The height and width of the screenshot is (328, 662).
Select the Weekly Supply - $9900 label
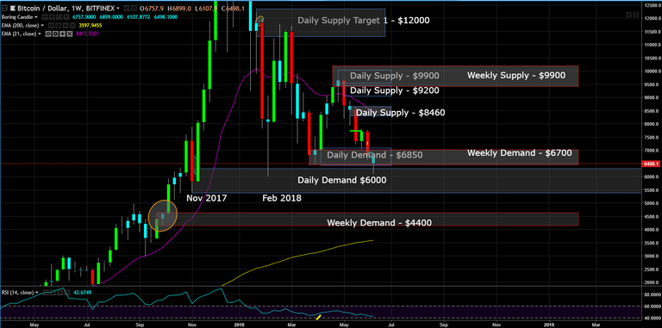point(516,76)
